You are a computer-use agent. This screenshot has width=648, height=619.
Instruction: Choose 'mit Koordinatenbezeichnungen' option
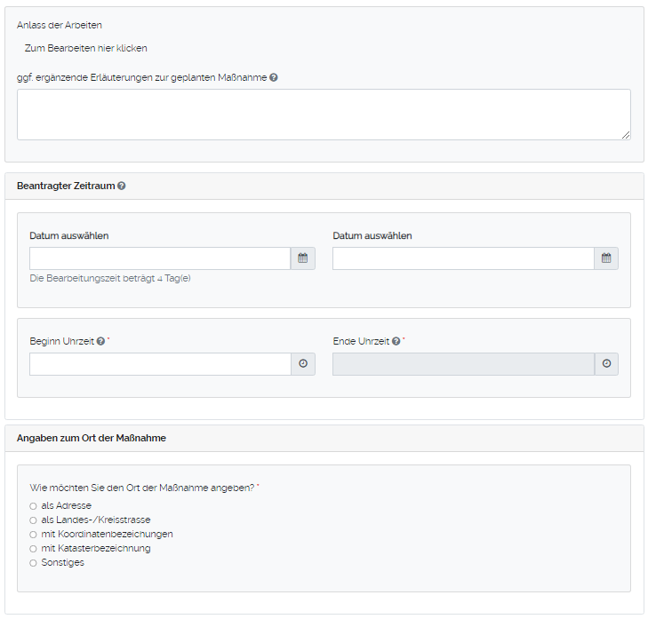click(34, 535)
